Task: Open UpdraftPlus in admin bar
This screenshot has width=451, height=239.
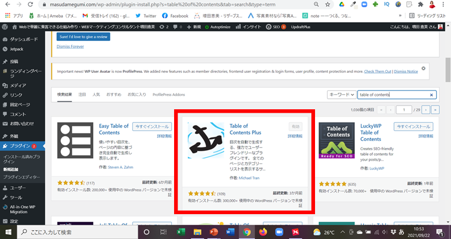Action: coord(301,26)
